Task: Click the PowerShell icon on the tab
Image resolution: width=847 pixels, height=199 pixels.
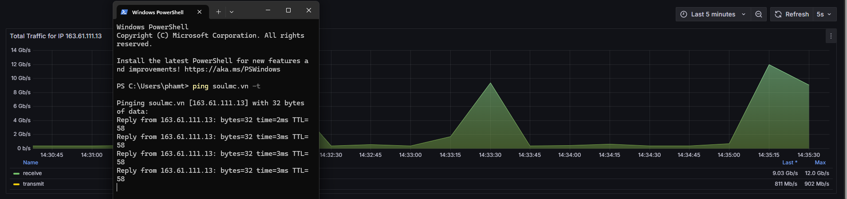Action: click(x=124, y=12)
